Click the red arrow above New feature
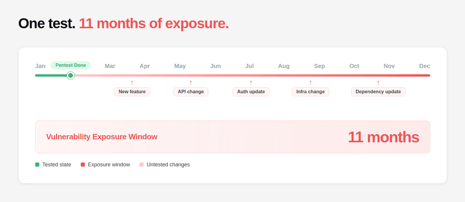 [x=132, y=83]
